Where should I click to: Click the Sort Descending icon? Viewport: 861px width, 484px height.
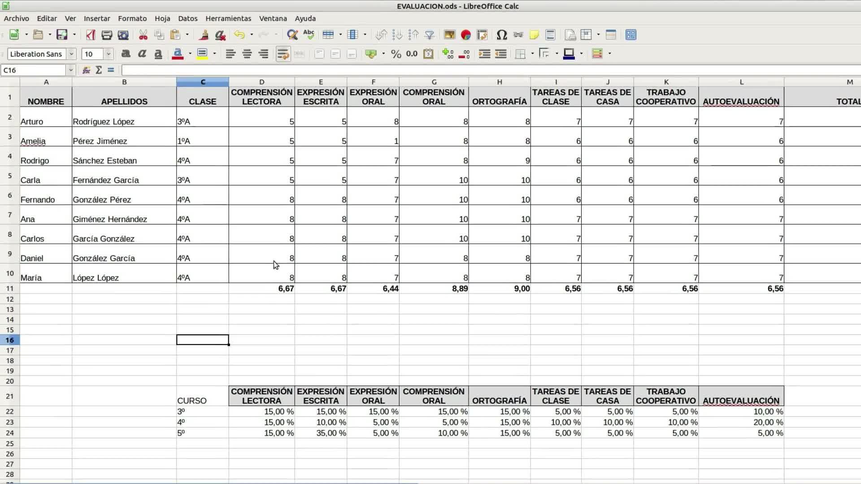pyautogui.click(x=413, y=35)
